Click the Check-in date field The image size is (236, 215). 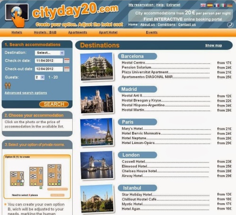[49, 61]
